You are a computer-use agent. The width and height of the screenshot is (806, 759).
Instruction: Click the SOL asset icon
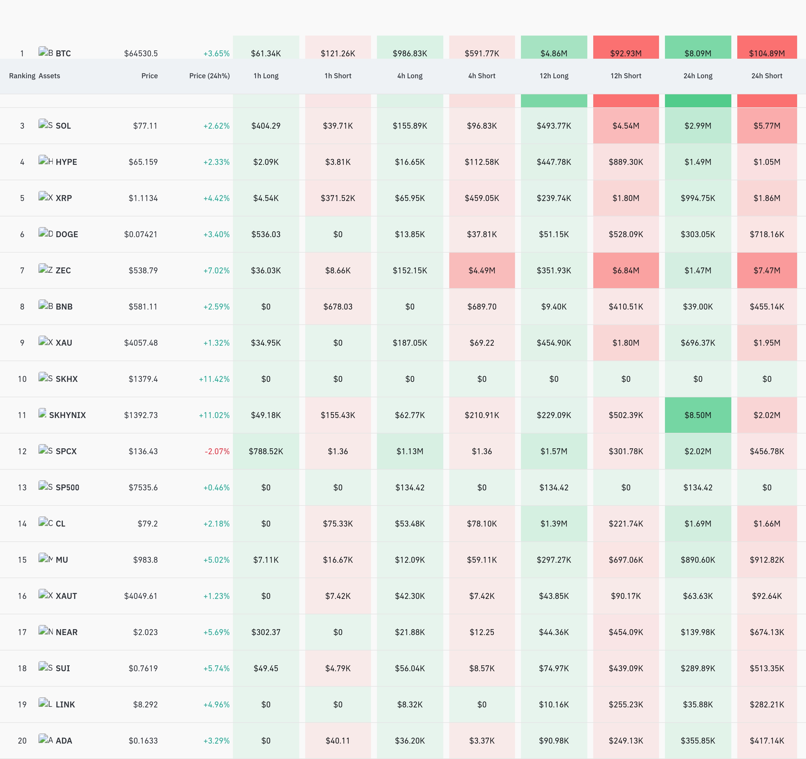point(45,125)
